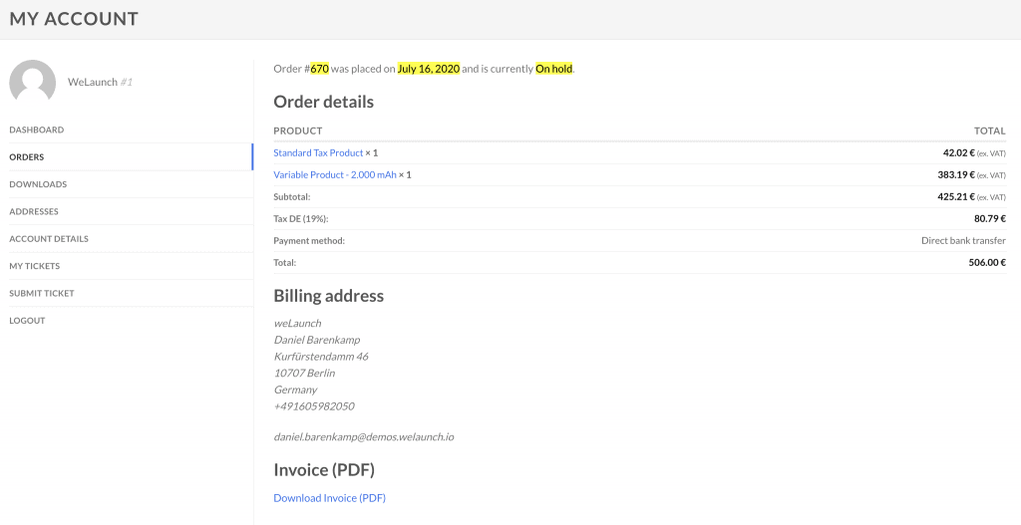Click the Payment method label
Viewport: 1021px width, 525px height.
(x=309, y=241)
